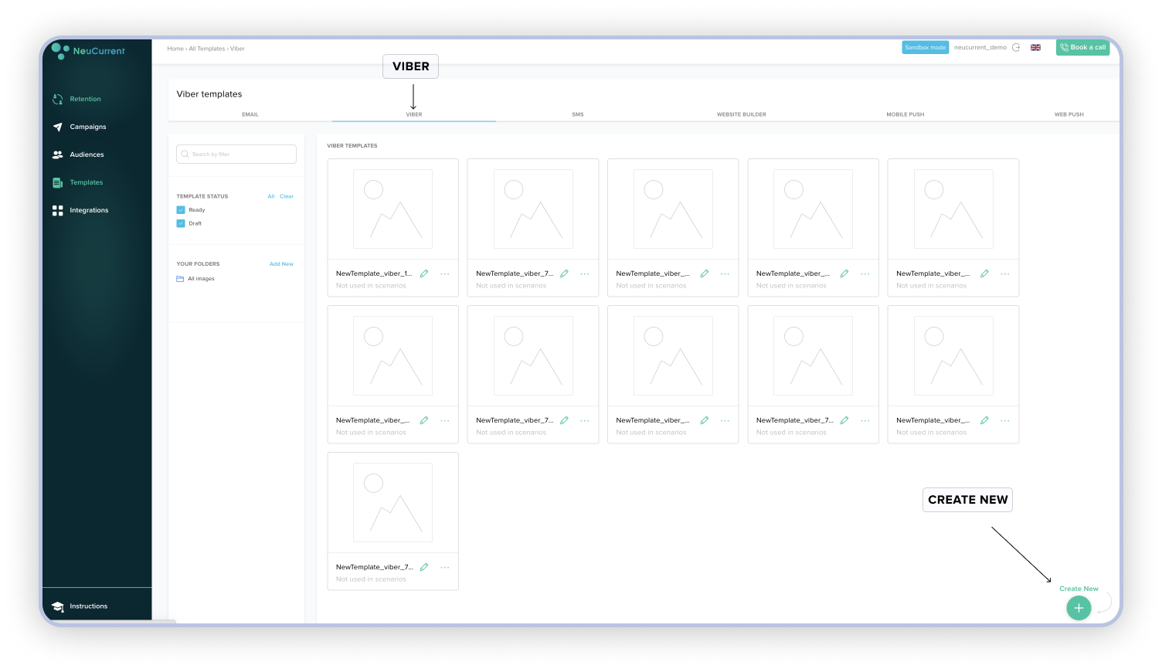
Task: Edit NewTemplate_viber_1 using its pencil icon
Action: 424,273
